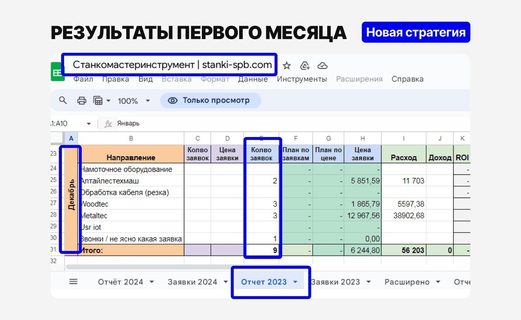Open the Отчёт 2024 tab menu arrow

tap(152, 282)
